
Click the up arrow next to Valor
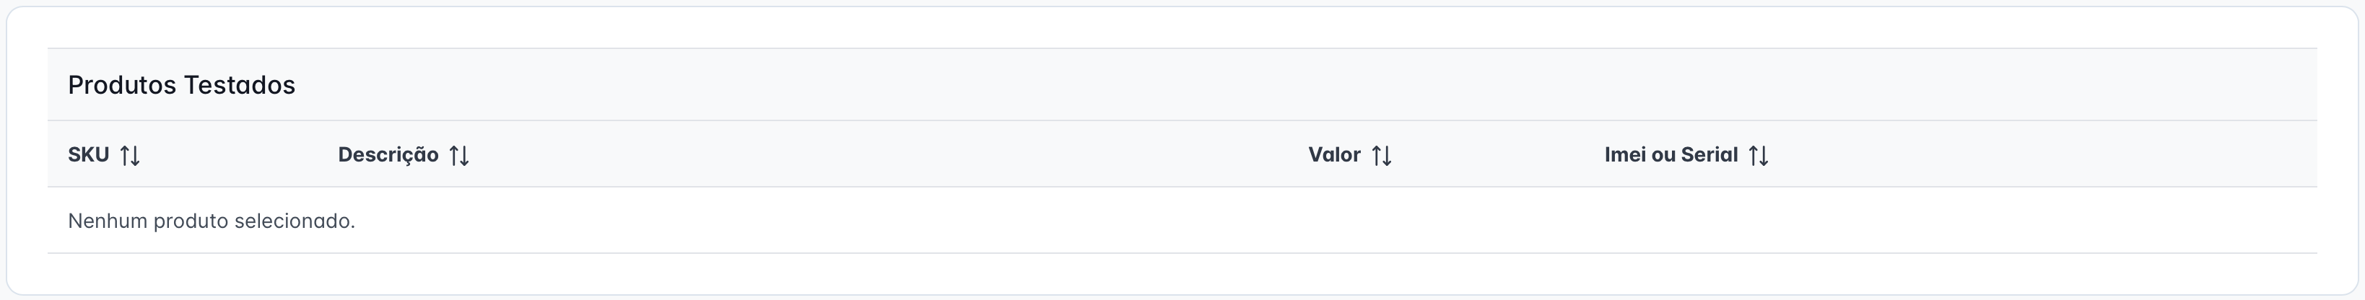(1377, 155)
